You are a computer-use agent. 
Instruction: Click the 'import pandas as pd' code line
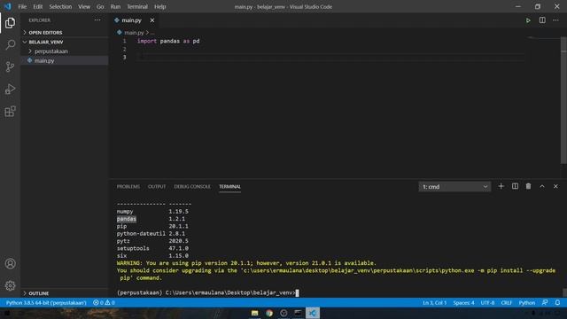tap(168, 41)
